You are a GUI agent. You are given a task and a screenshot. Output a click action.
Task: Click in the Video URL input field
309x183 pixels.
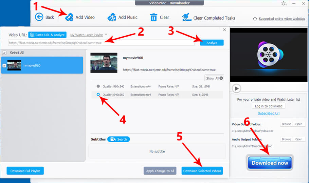tap(101, 43)
